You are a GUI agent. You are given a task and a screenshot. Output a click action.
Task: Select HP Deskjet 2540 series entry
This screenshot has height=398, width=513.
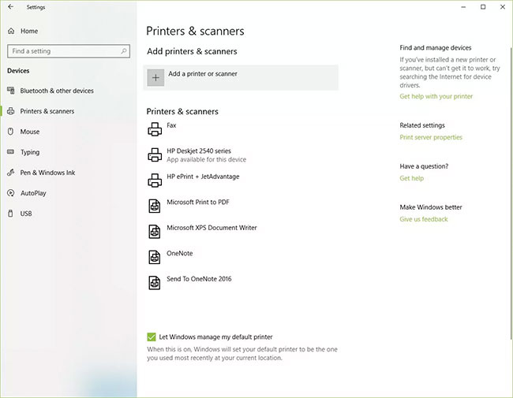(199, 151)
